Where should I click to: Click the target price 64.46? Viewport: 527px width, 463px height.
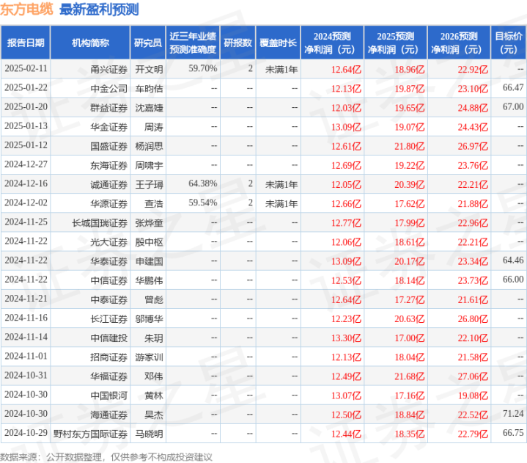513,260
